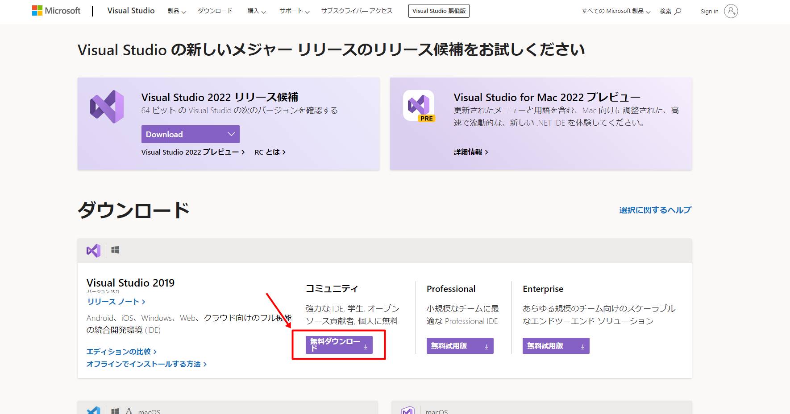This screenshot has height=414, width=790.
Task: Click Visual Studio 2022 リリース候補 heading
Action: click(x=220, y=97)
